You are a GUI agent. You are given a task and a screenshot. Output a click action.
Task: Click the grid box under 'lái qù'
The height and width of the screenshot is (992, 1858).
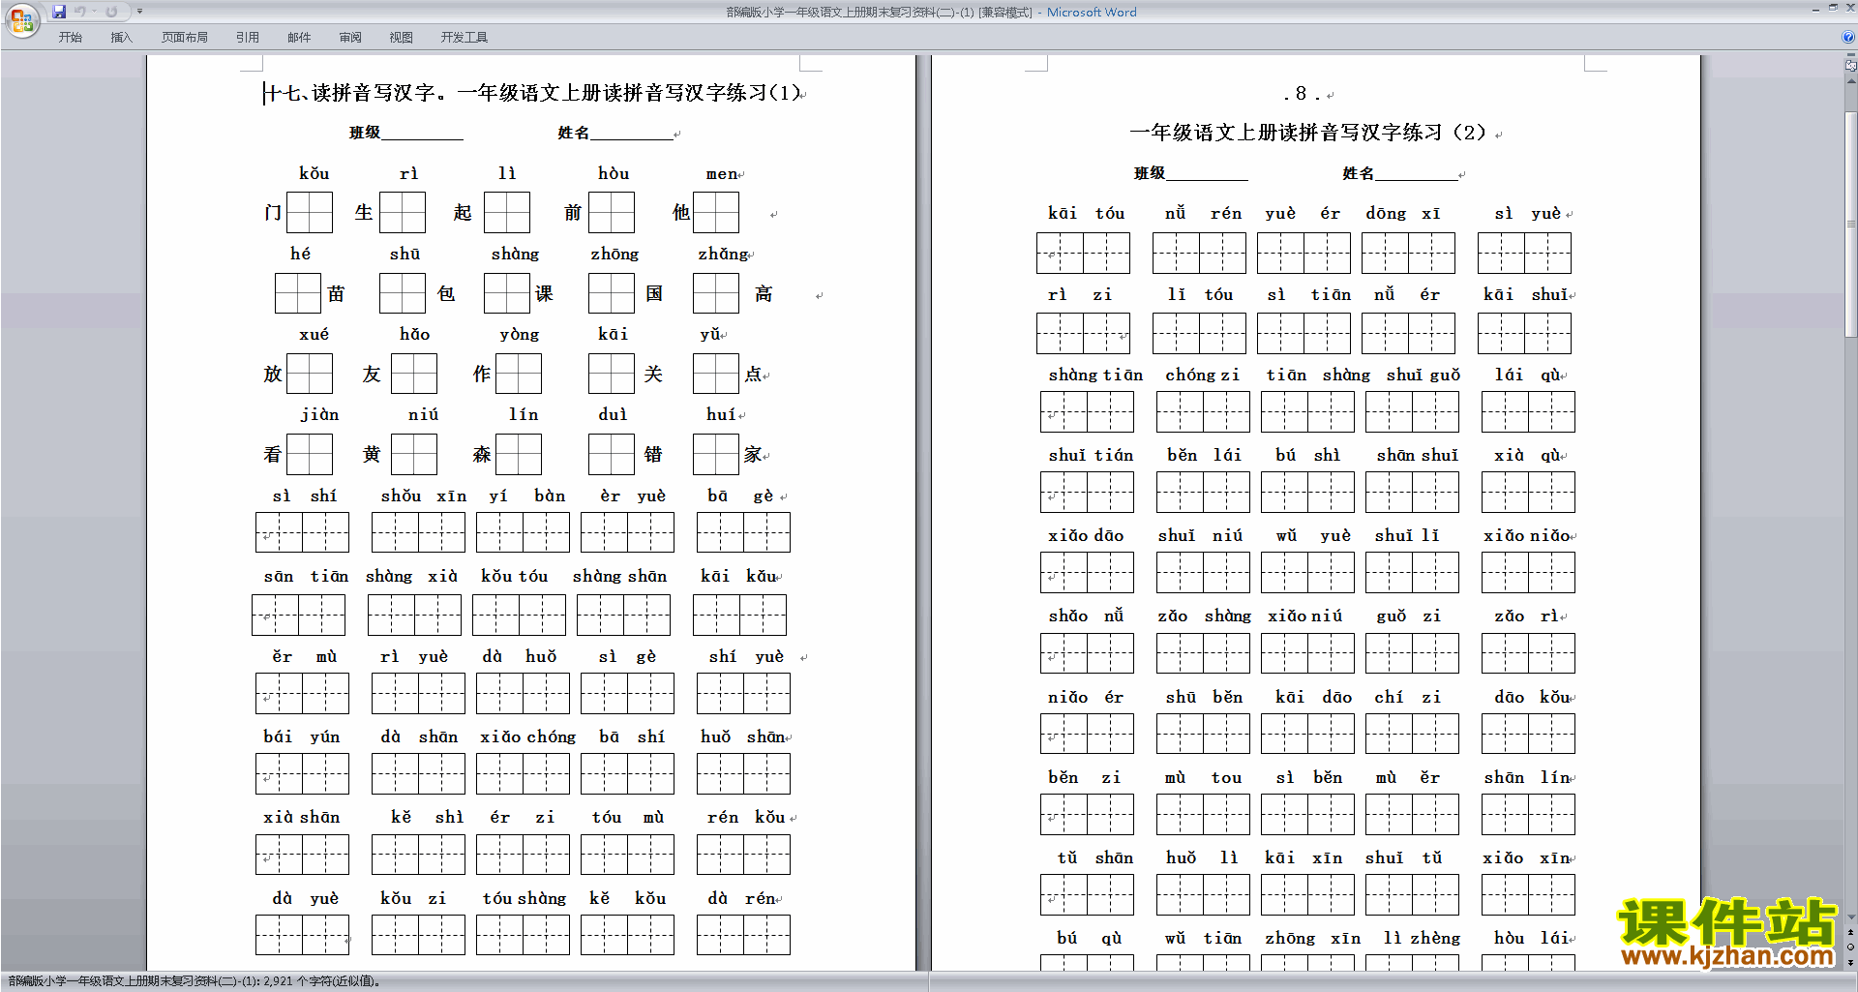coord(1528,411)
